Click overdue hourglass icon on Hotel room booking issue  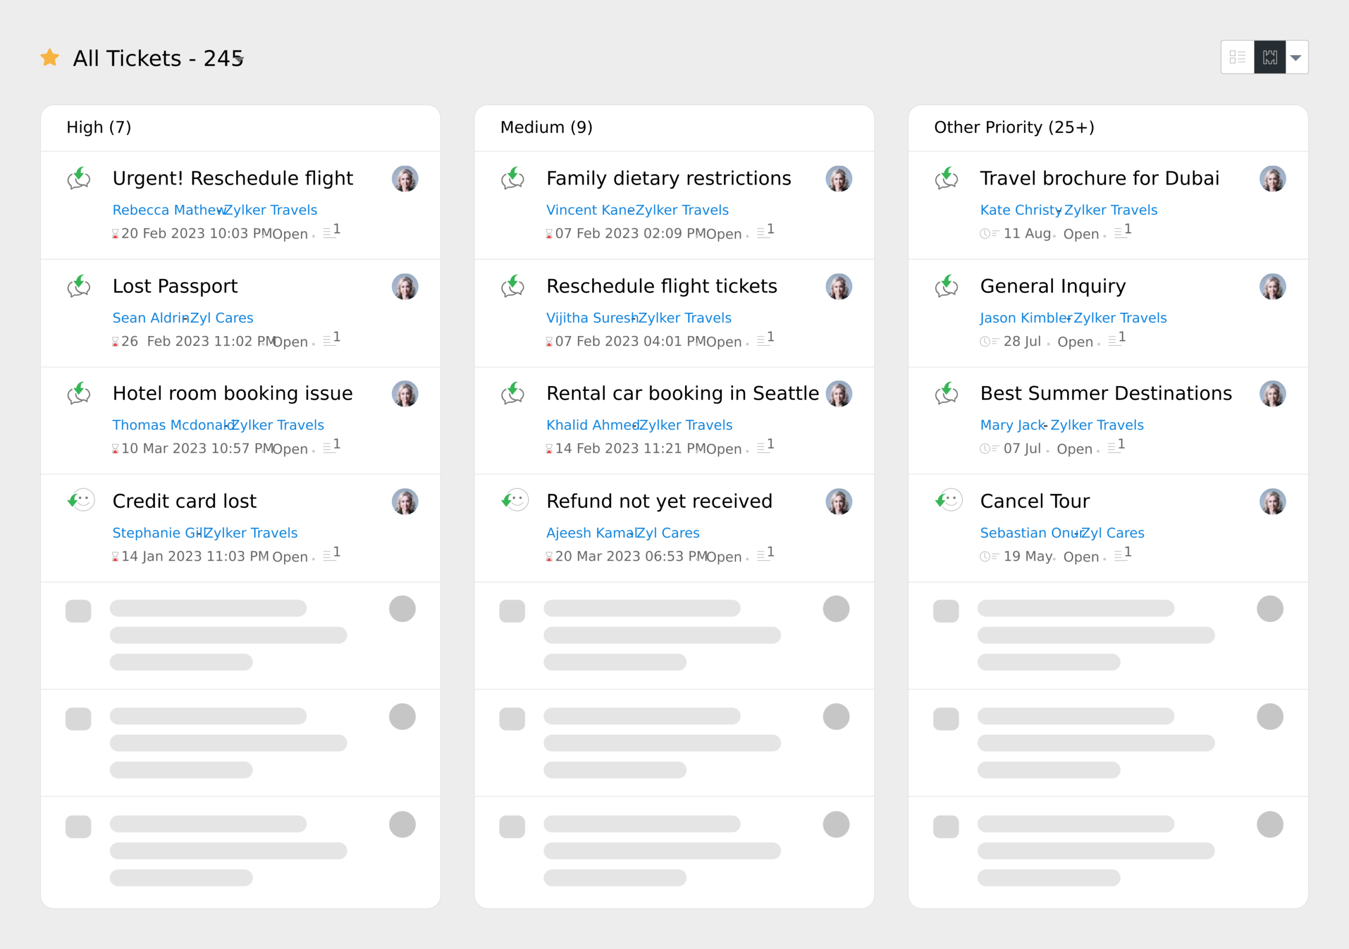tap(115, 449)
